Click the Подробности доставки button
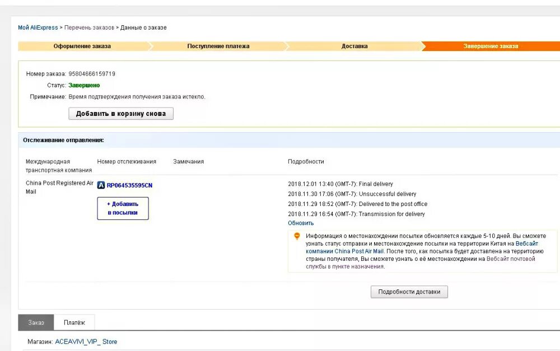Viewport: 560px width, 351px height. 409,292
